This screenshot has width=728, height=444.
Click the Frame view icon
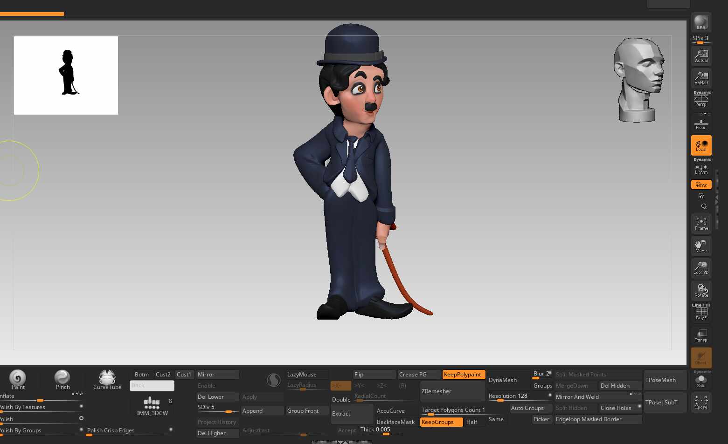point(701,224)
